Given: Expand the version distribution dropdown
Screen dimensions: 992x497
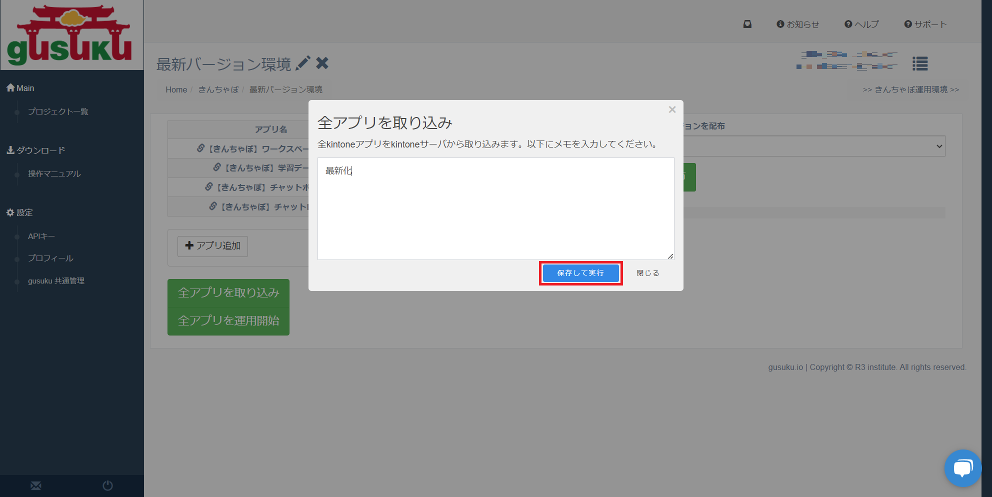Looking at the screenshot, I should pyautogui.click(x=814, y=146).
